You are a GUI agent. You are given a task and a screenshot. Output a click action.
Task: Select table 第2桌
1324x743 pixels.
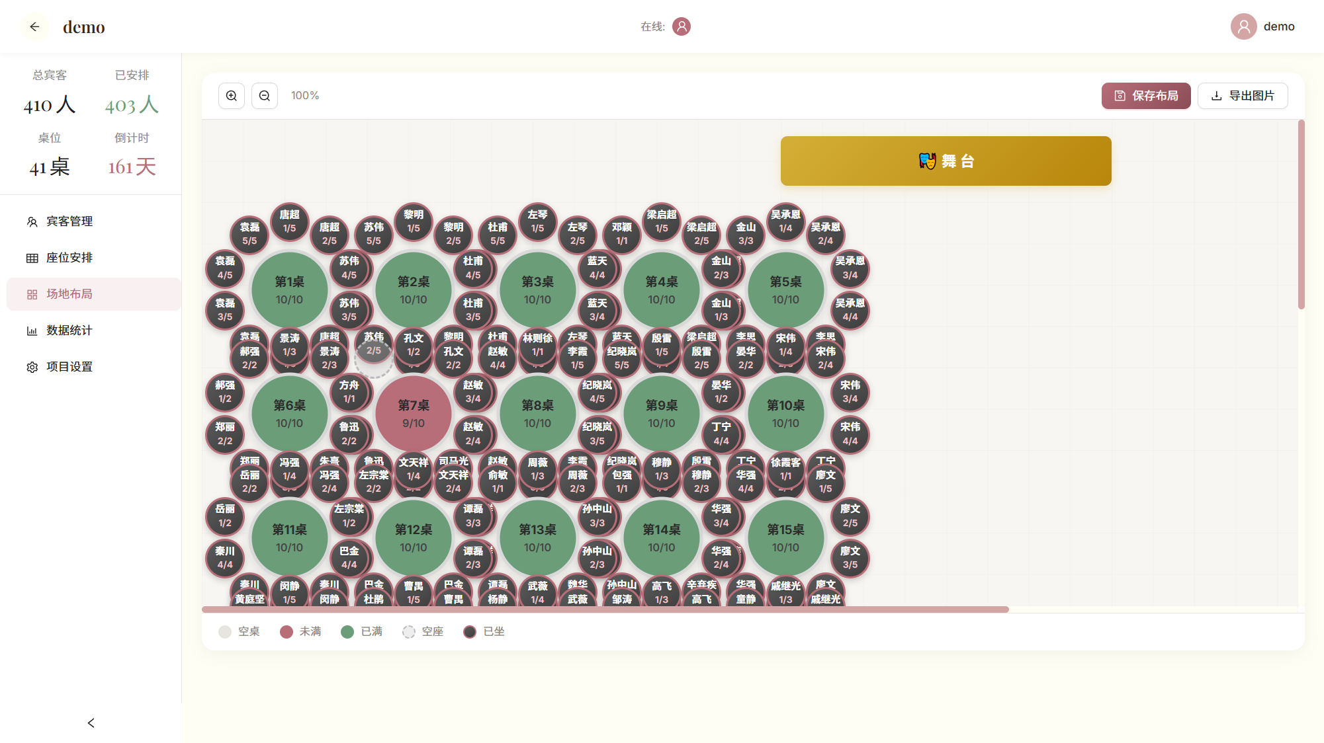[x=414, y=290]
